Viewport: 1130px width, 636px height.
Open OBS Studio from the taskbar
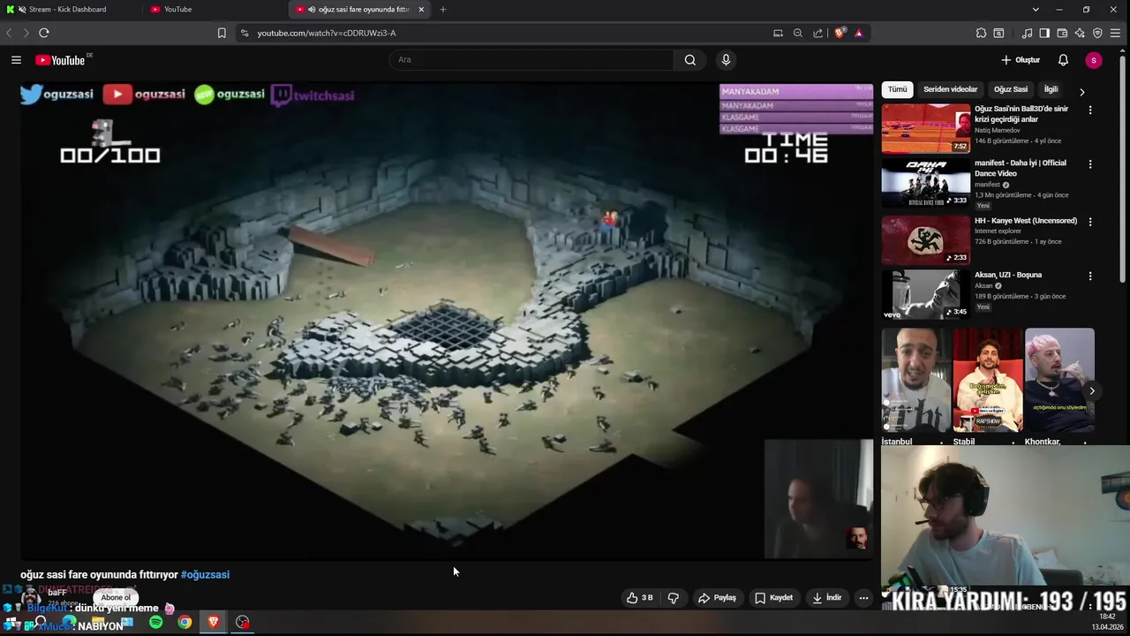pos(242,622)
